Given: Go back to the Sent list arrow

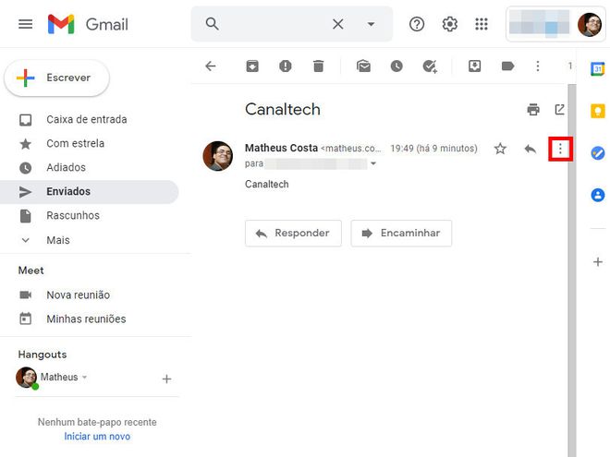Looking at the screenshot, I should [211, 66].
